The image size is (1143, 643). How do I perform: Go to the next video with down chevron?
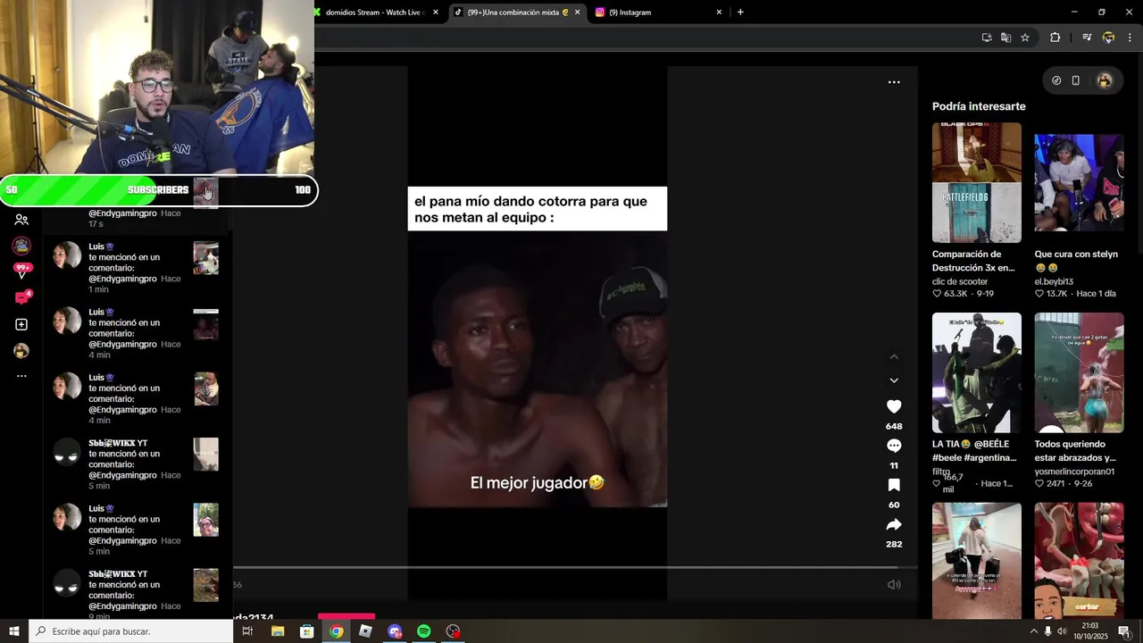(894, 380)
